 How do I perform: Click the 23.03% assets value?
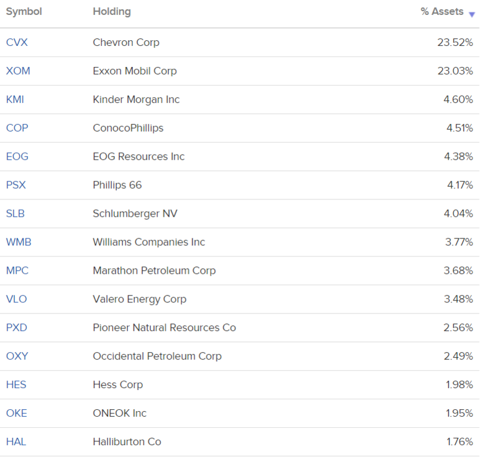click(455, 71)
